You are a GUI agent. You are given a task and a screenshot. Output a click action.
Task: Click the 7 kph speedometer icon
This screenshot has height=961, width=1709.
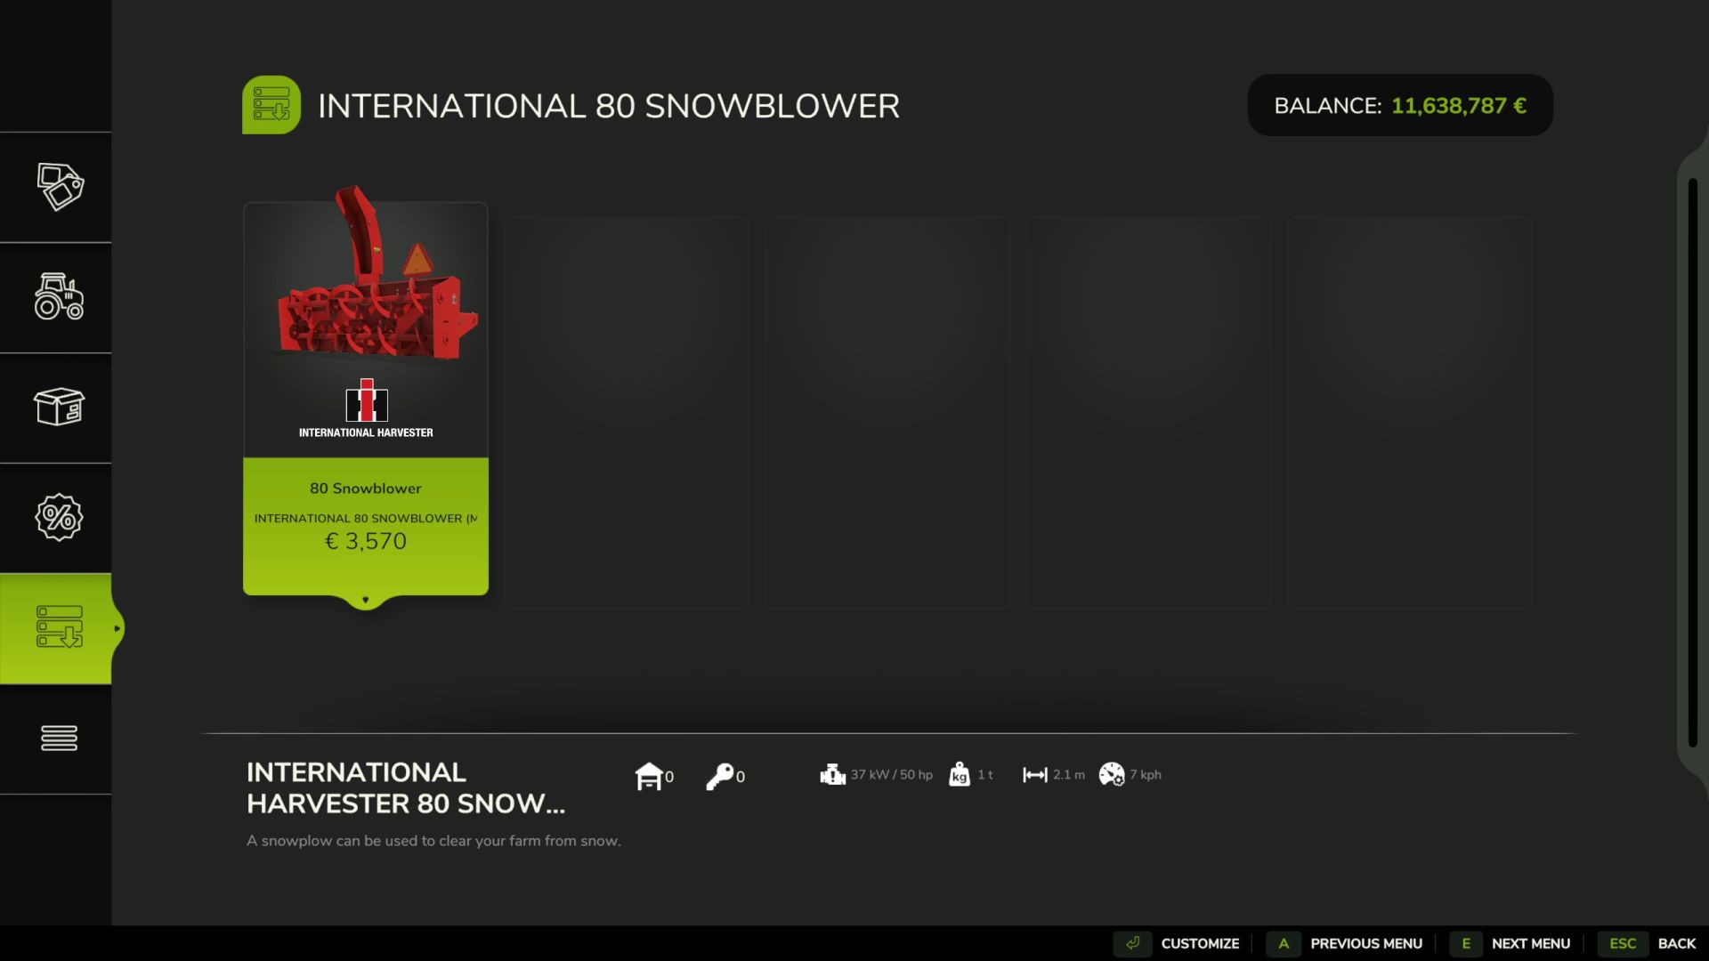click(x=1112, y=775)
